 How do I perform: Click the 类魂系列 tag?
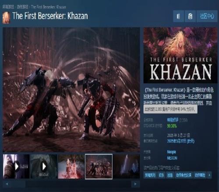[x=150, y=175]
